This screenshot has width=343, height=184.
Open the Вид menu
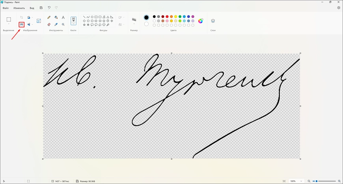coord(32,8)
